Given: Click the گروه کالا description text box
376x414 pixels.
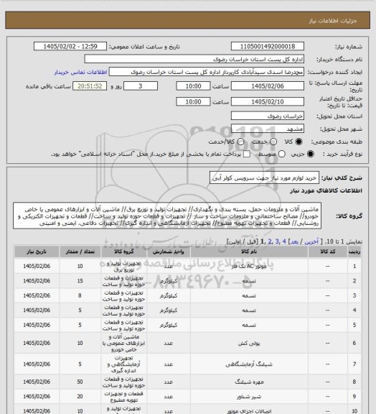Looking at the screenshot, I should pos(167,216).
